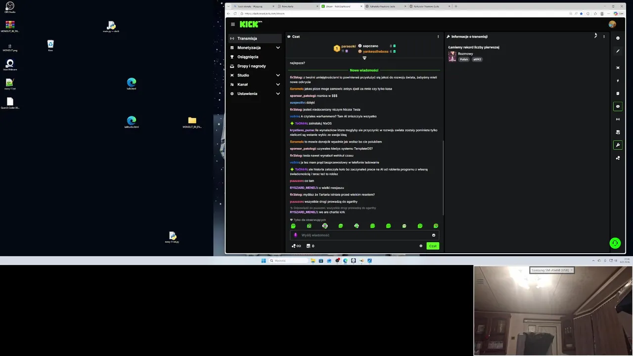The height and width of the screenshot is (356, 633).
Task: Open the Czat panel three-dot menu
Action: click(x=438, y=37)
